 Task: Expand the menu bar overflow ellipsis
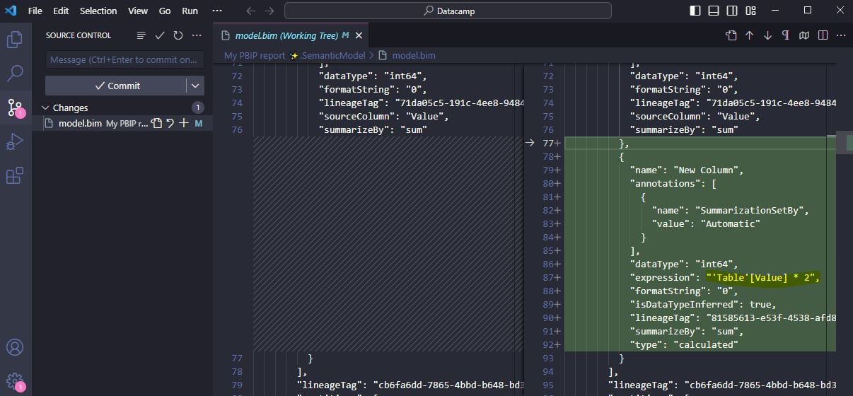(x=217, y=11)
